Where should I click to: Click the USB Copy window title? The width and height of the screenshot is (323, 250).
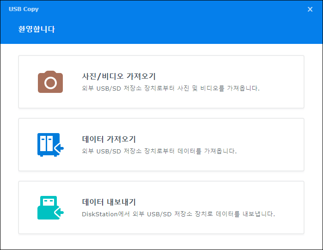[x=24, y=9]
